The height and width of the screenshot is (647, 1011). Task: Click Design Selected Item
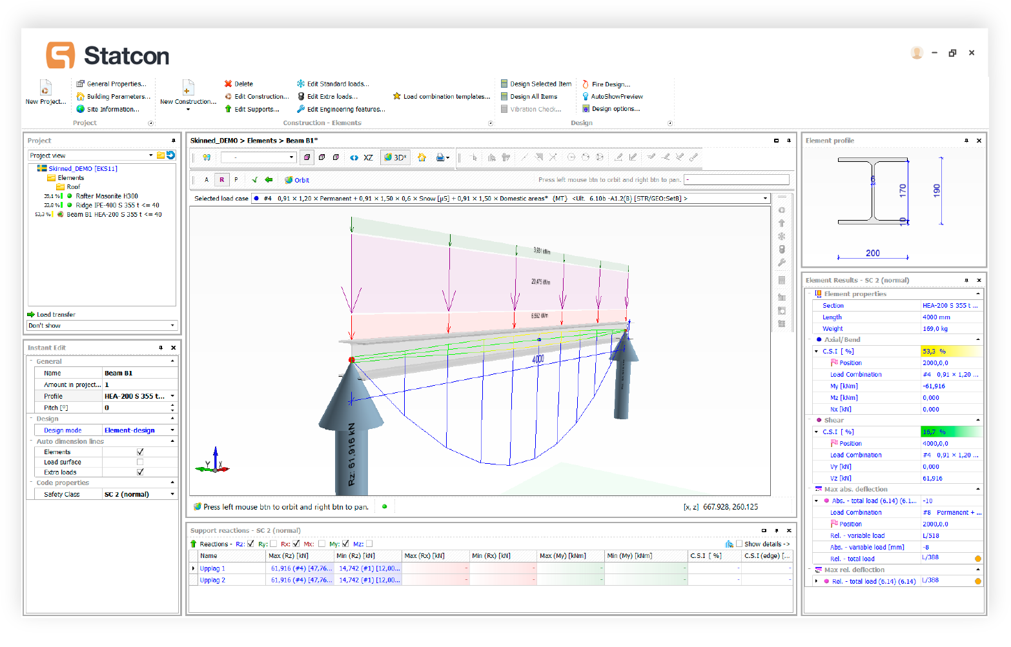tap(536, 84)
